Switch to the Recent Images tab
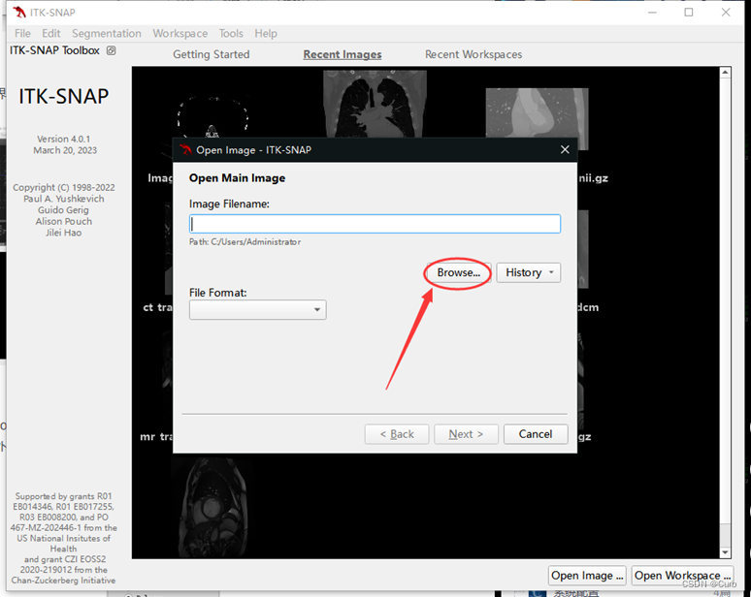The width and height of the screenshot is (751, 597). tap(343, 54)
